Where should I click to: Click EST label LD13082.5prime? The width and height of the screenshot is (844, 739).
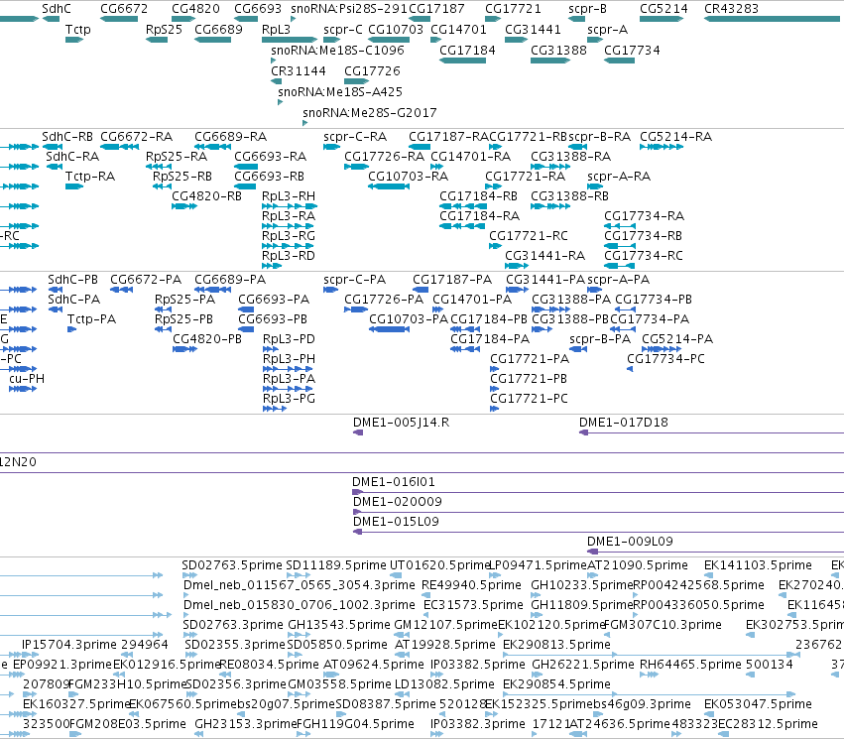tap(444, 684)
